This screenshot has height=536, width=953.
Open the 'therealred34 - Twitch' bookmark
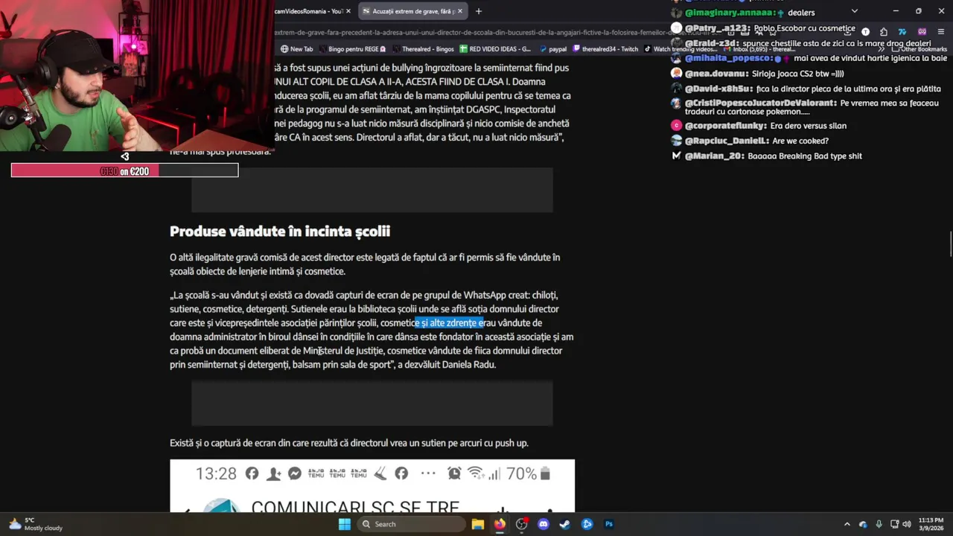[605, 49]
